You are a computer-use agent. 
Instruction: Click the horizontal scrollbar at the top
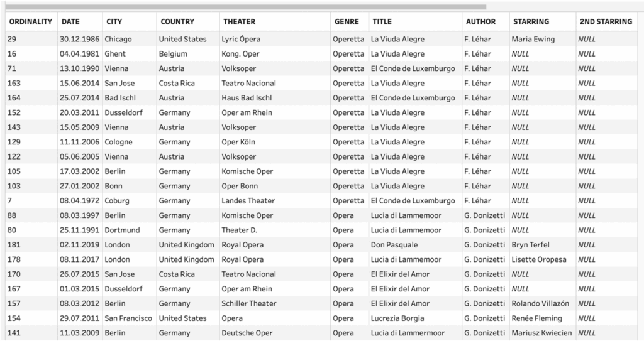pos(245,7)
